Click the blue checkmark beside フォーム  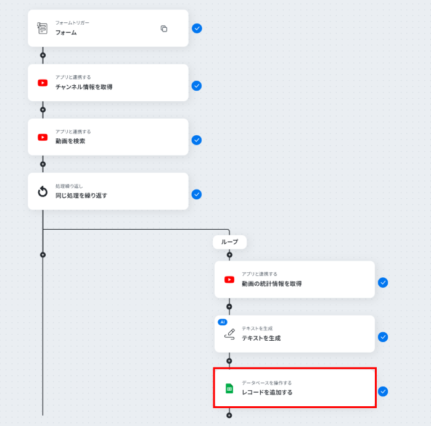197,28
